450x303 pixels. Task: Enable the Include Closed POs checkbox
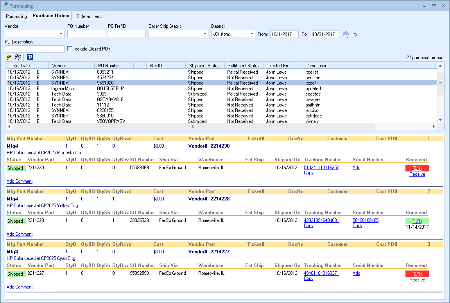[x=70, y=49]
